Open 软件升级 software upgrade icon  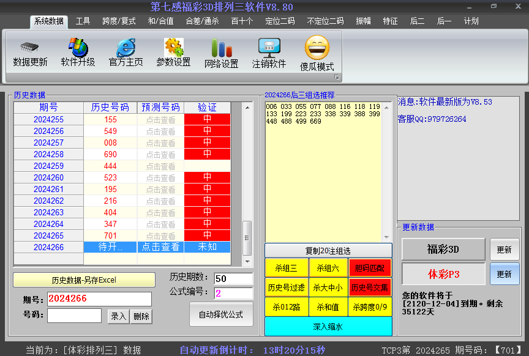(78, 47)
